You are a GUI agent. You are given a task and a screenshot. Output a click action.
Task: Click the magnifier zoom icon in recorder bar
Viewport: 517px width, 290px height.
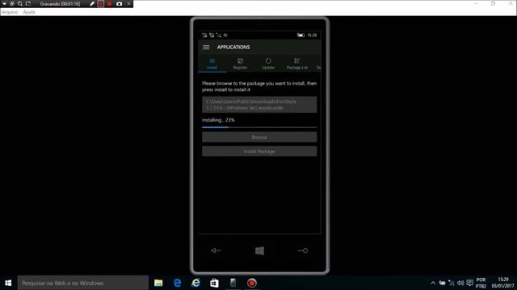point(20,3)
